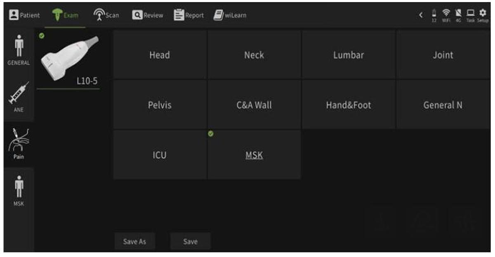The image size is (495, 257).
Task: Open the Setup gear icon
Action: tap(482, 15)
